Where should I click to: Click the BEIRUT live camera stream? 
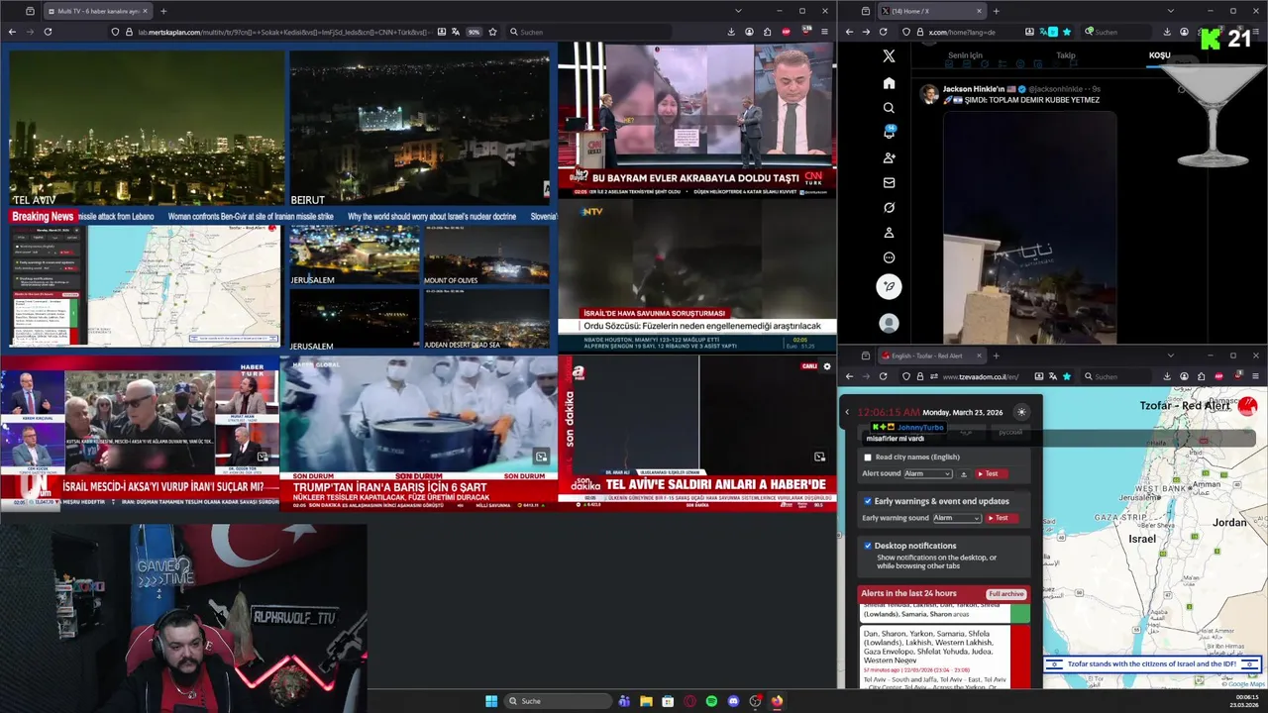point(419,129)
